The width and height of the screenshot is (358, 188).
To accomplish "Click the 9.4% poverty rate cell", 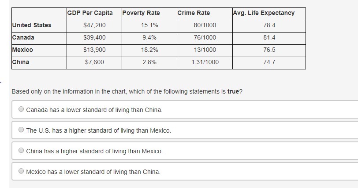I will pyautogui.click(x=149, y=37).
